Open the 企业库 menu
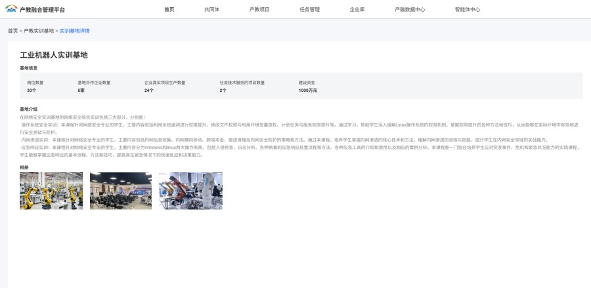Screen dimensions: 591x288 point(357,9)
